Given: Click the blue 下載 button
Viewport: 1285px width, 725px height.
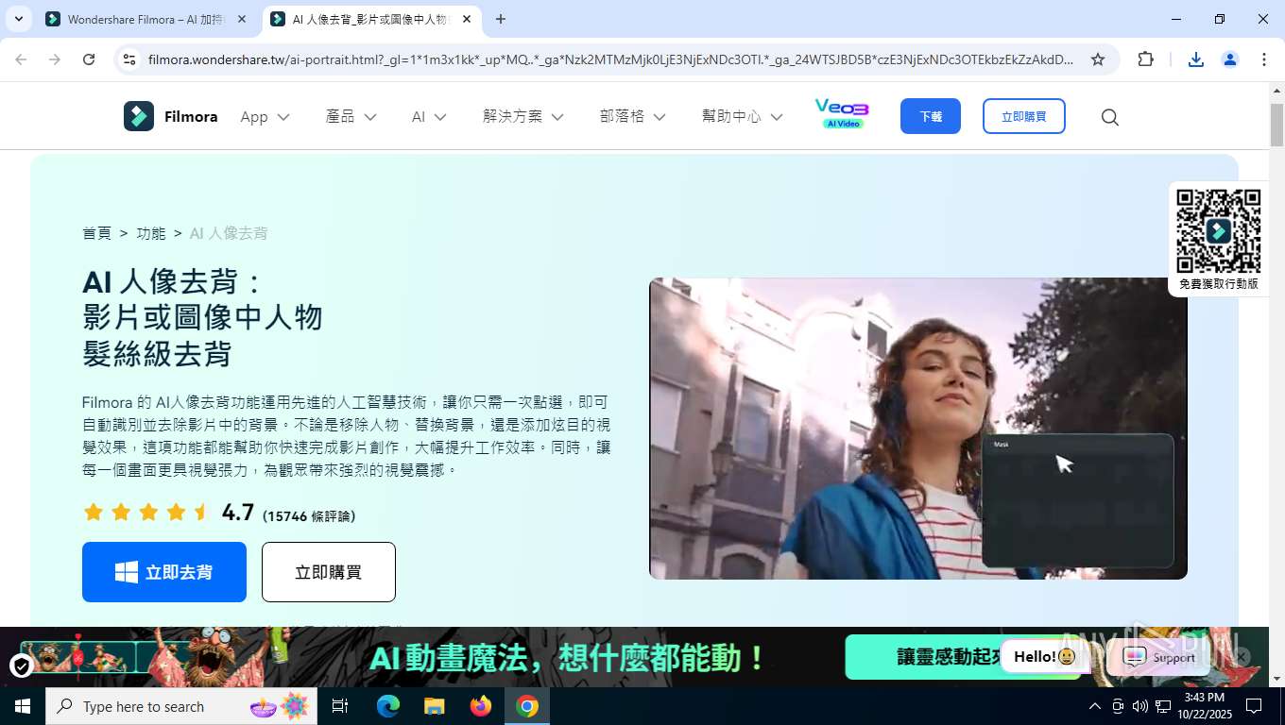Looking at the screenshot, I should tap(931, 116).
